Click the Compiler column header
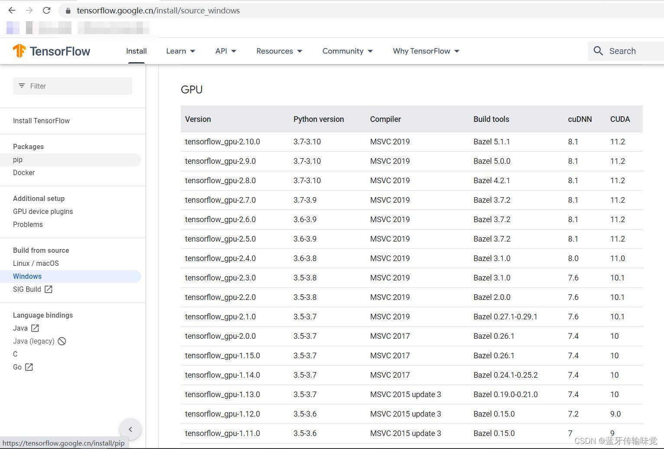 [385, 119]
